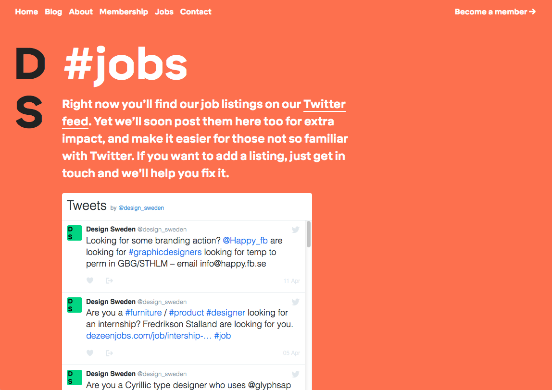Viewport: 552px width, 390px height.
Task: Click Become a member link
Action: click(495, 12)
